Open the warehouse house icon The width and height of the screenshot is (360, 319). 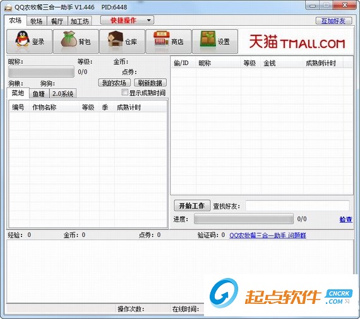tap(116, 39)
